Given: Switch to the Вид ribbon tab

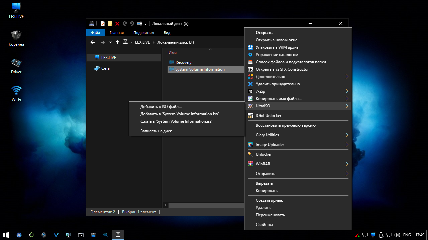Looking at the screenshot, I should (x=167, y=33).
